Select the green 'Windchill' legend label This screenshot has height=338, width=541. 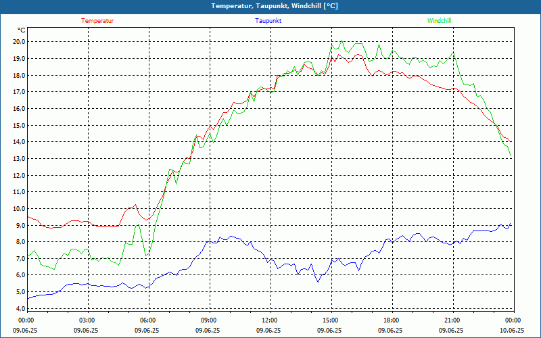coord(439,21)
